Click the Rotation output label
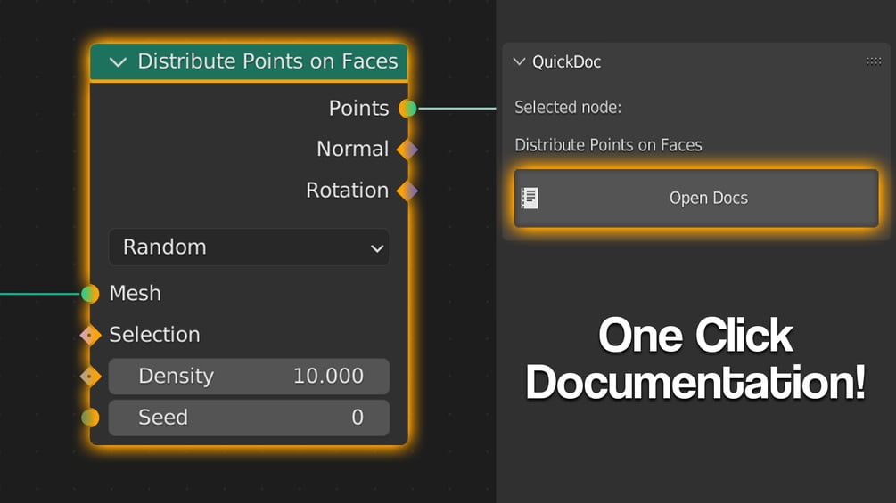The width and height of the screenshot is (896, 503). [x=348, y=191]
